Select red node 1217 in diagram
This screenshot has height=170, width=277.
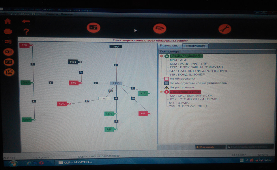[62, 104]
